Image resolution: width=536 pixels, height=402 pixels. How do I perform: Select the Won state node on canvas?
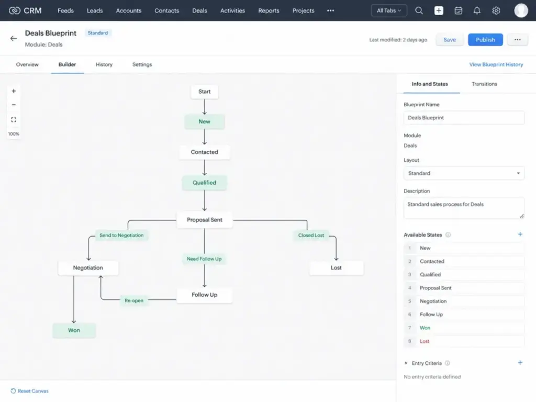74,330
